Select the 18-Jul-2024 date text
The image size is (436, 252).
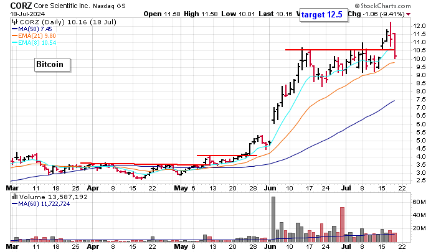(x=27, y=14)
